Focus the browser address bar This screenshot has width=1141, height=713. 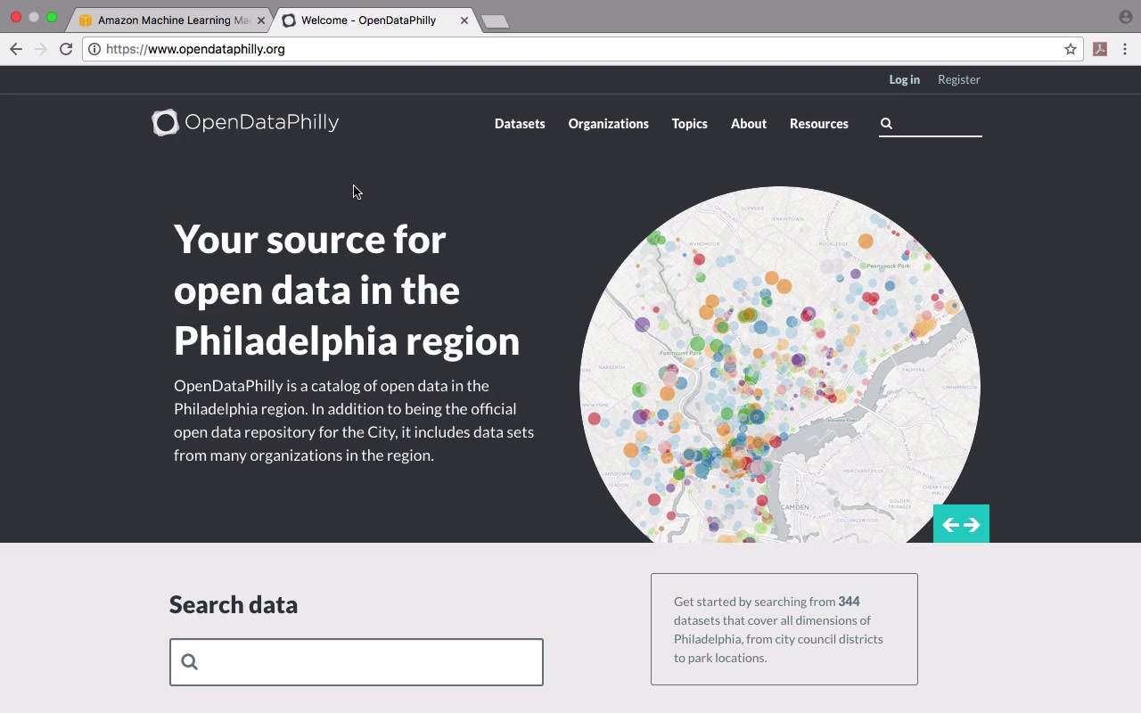pyautogui.click(x=583, y=49)
